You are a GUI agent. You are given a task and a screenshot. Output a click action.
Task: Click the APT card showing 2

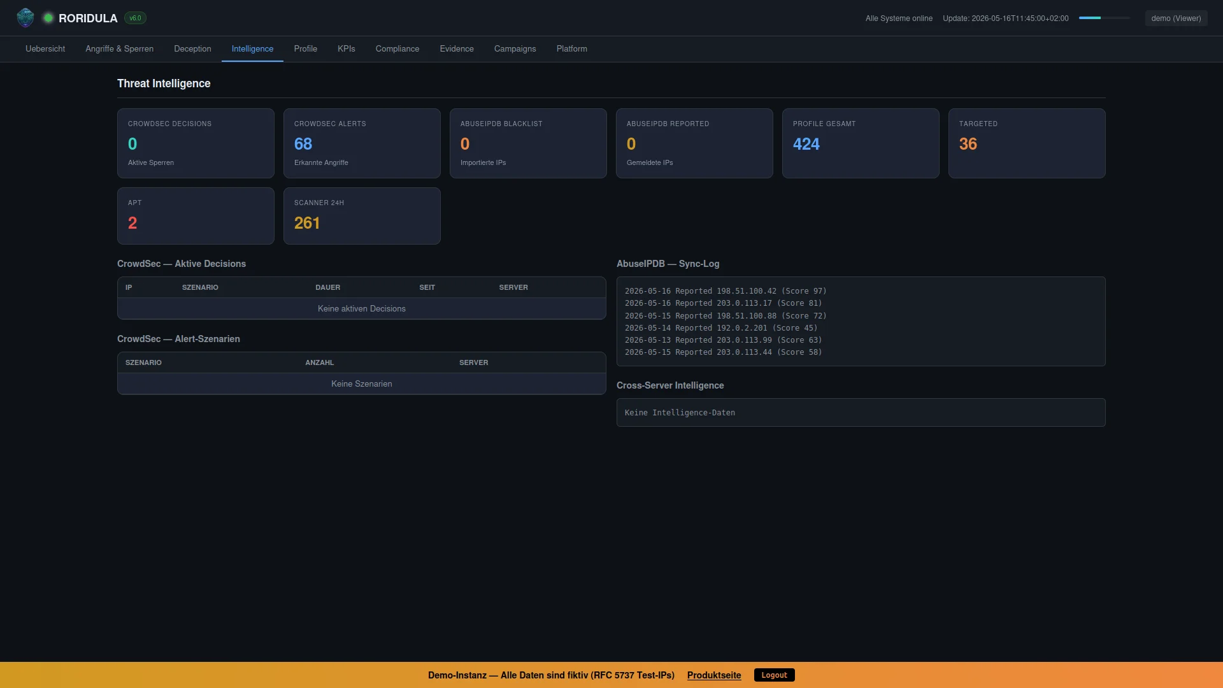(x=196, y=216)
